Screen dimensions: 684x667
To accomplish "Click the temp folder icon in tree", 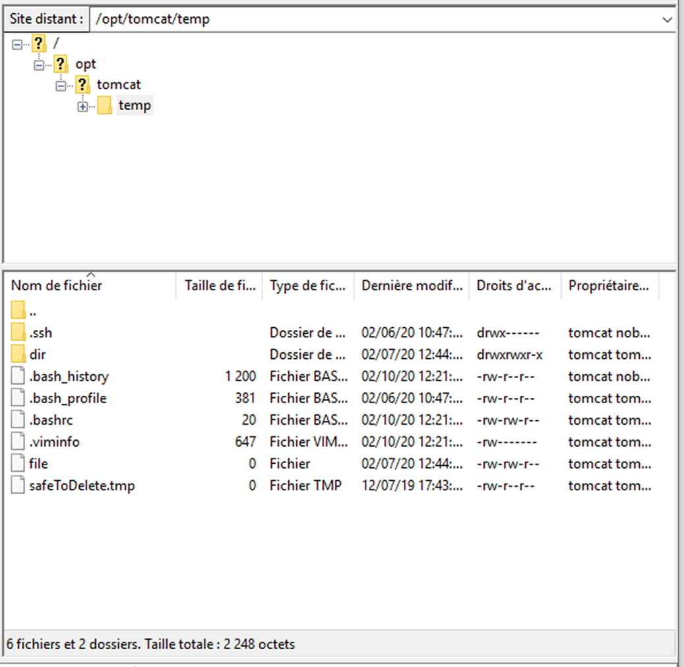I will pyautogui.click(x=104, y=106).
